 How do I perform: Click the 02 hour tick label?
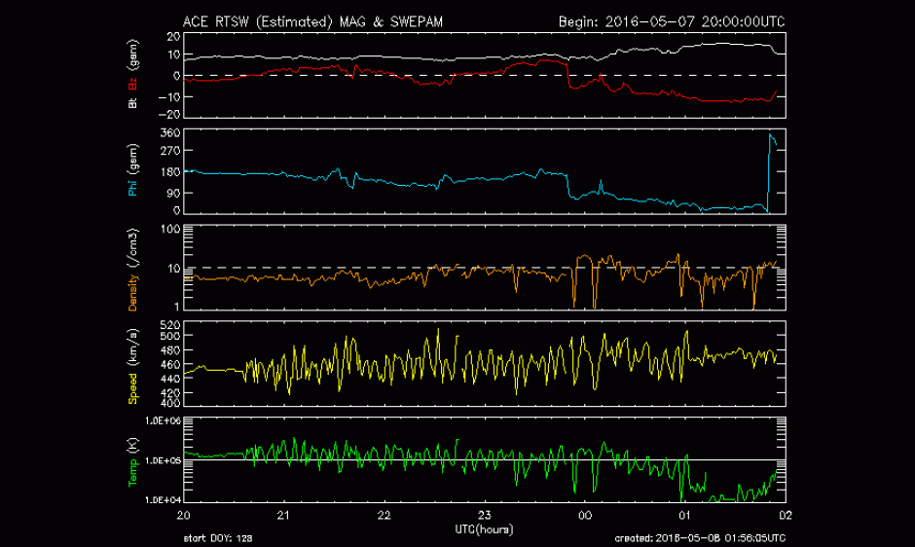pos(785,515)
